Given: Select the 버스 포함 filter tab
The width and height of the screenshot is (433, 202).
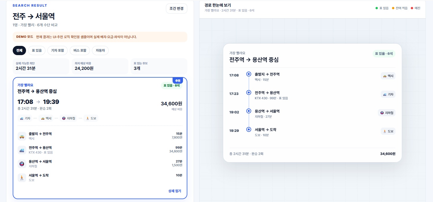Looking at the screenshot, I should point(80,50).
